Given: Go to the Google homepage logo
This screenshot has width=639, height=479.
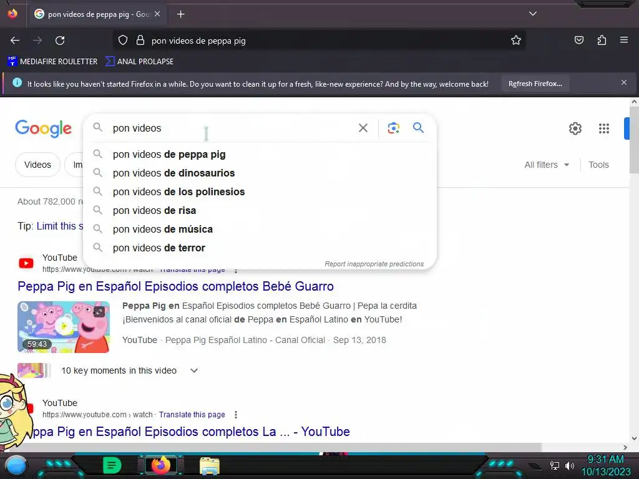Looking at the screenshot, I should [44, 128].
